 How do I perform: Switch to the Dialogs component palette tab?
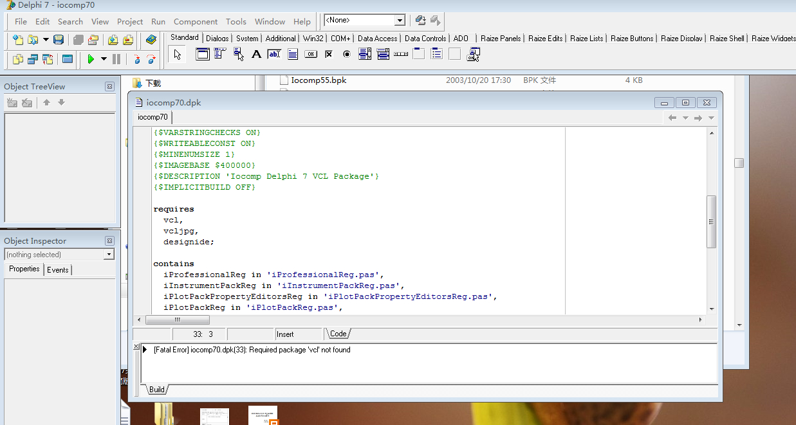[x=217, y=39]
